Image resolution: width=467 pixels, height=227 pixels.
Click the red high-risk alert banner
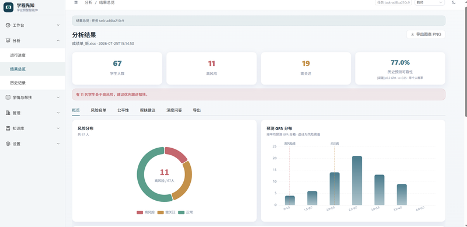tap(259, 95)
